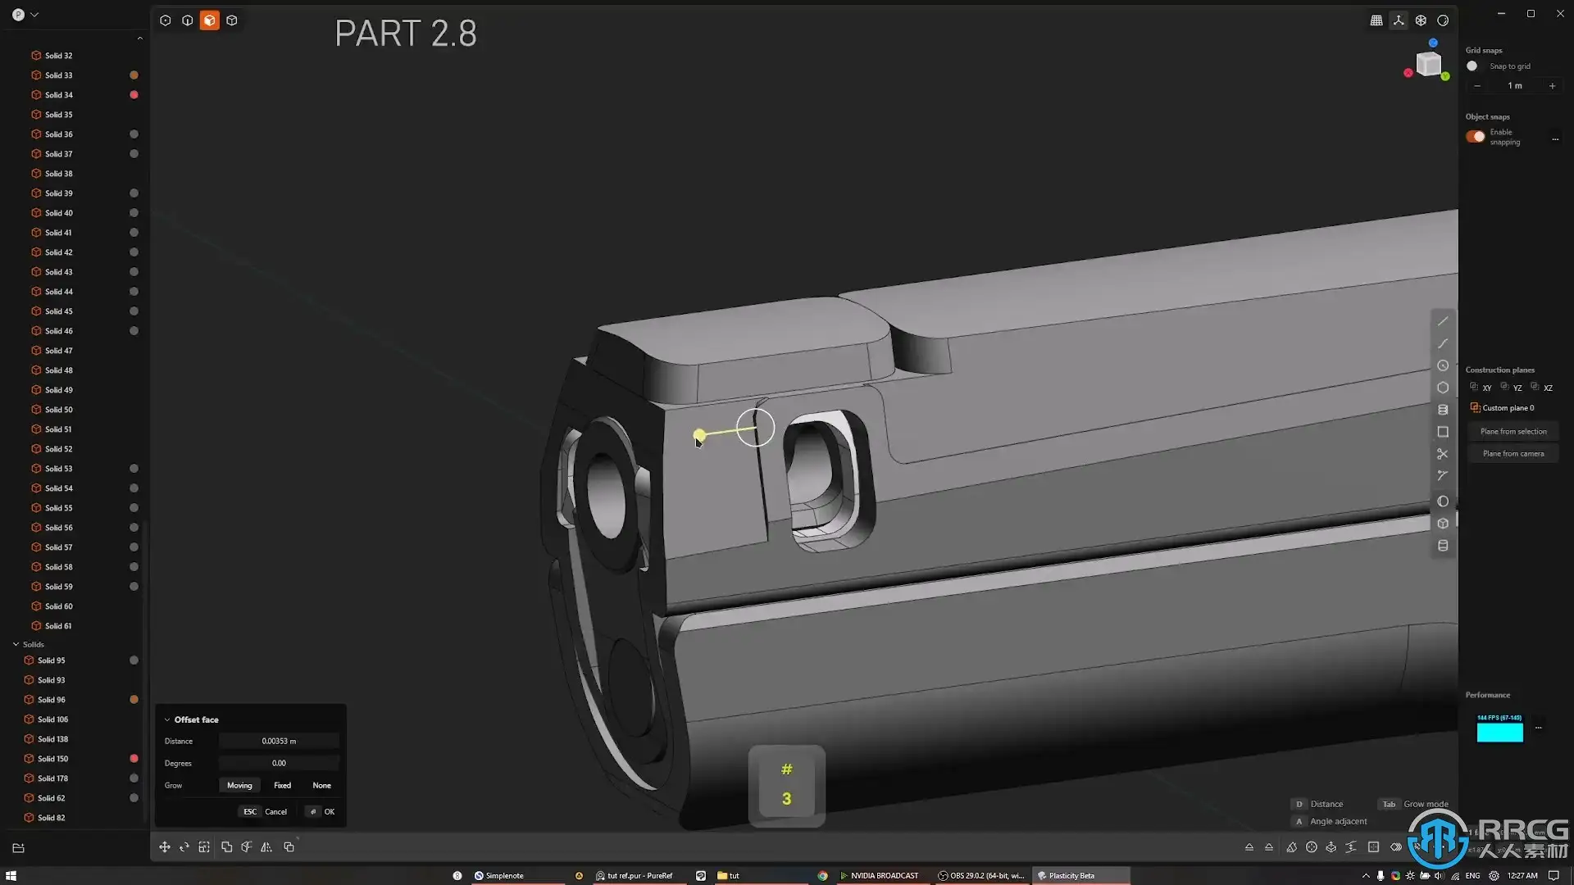Click the Mirror tool icon
The width and height of the screenshot is (1574, 885).
[x=266, y=847]
